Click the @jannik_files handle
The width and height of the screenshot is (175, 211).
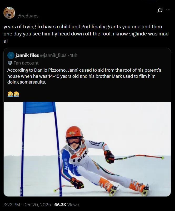(x=53, y=55)
